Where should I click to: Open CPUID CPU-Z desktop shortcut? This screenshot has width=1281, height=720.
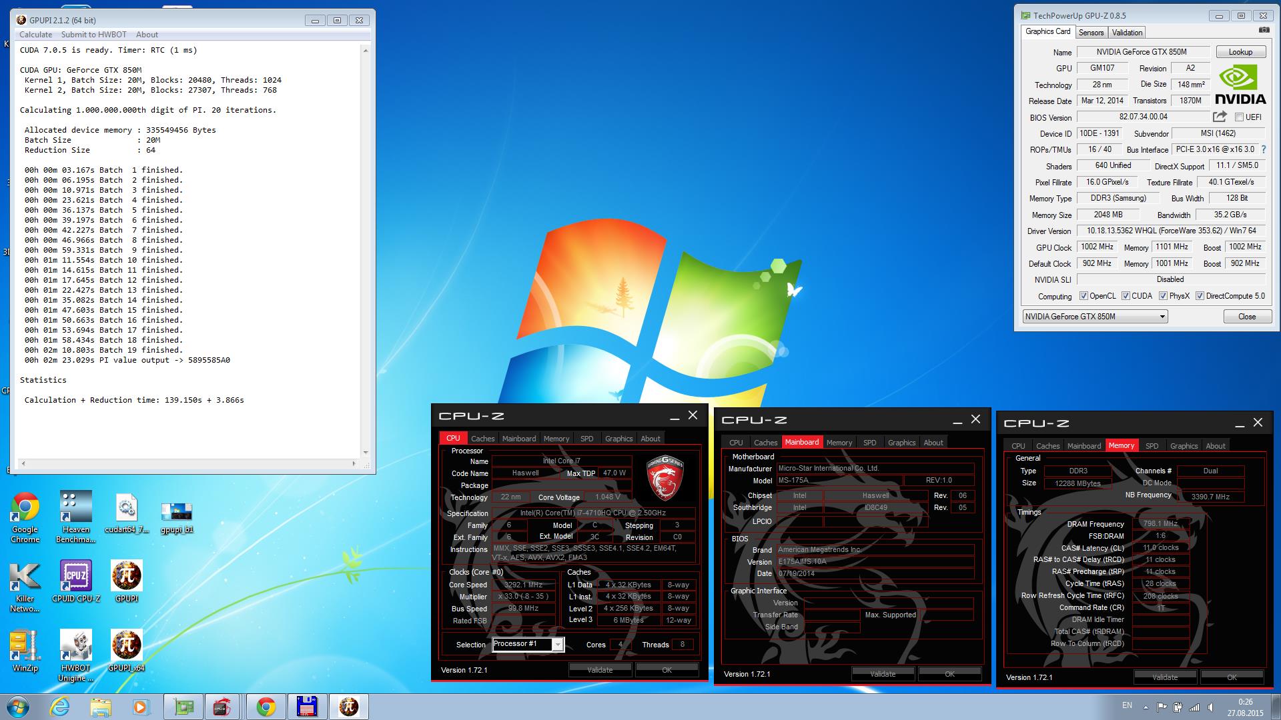pos(76,581)
